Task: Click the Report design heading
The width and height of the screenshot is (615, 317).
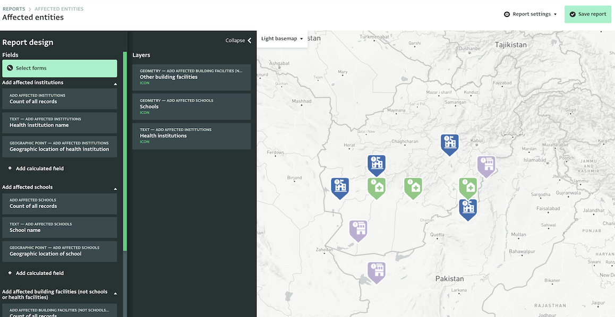Action: pos(28,42)
